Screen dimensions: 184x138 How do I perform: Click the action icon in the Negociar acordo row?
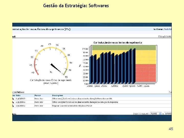point(13,106)
